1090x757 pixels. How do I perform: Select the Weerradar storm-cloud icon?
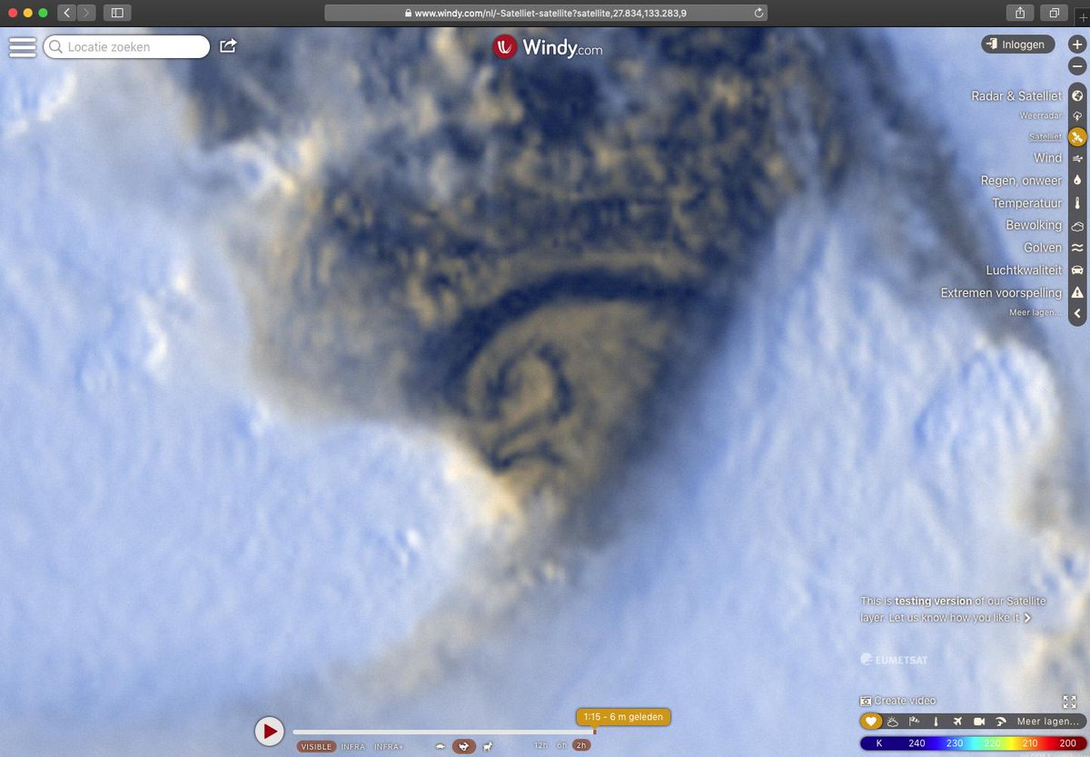(1077, 116)
